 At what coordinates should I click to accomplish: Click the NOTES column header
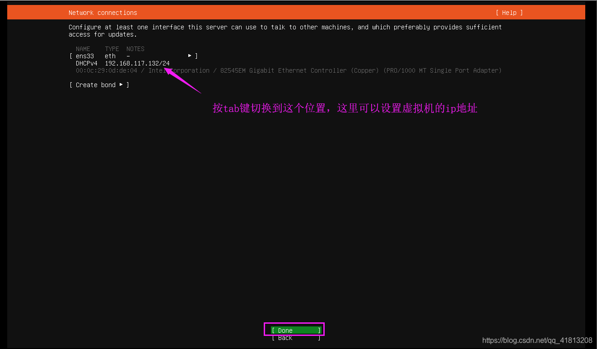pos(135,49)
